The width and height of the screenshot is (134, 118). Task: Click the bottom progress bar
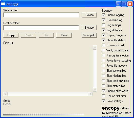[44, 114]
